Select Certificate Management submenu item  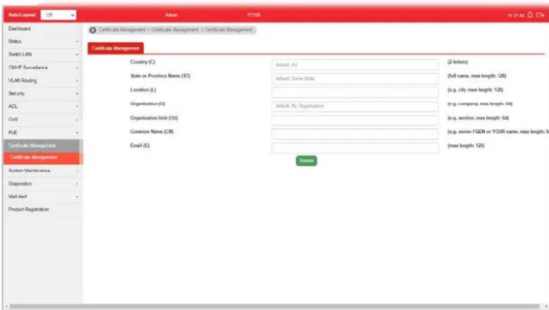[43, 158]
